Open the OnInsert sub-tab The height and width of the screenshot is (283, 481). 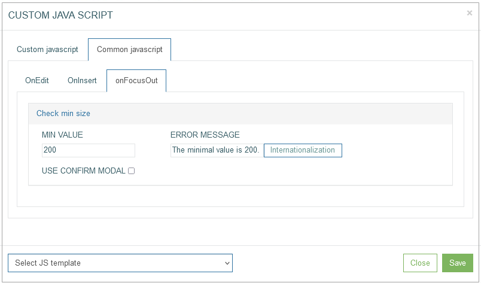point(82,80)
